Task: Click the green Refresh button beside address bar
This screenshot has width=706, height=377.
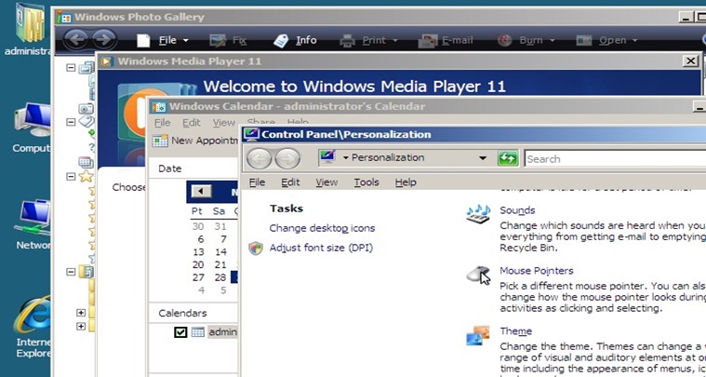Action: (507, 158)
